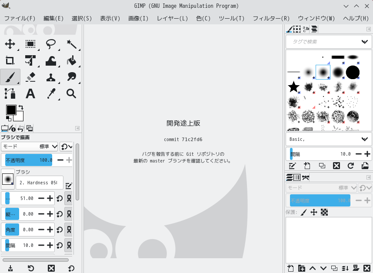The height and width of the screenshot is (273, 373).
Task: Open the Filters menu
Action: tap(271, 18)
